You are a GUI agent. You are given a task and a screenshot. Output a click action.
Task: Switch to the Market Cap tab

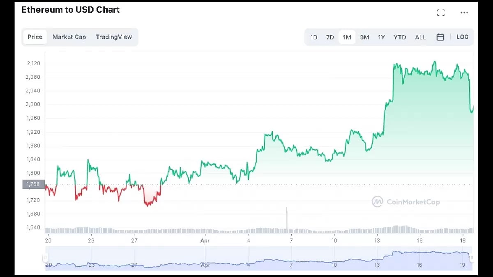point(69,37)
